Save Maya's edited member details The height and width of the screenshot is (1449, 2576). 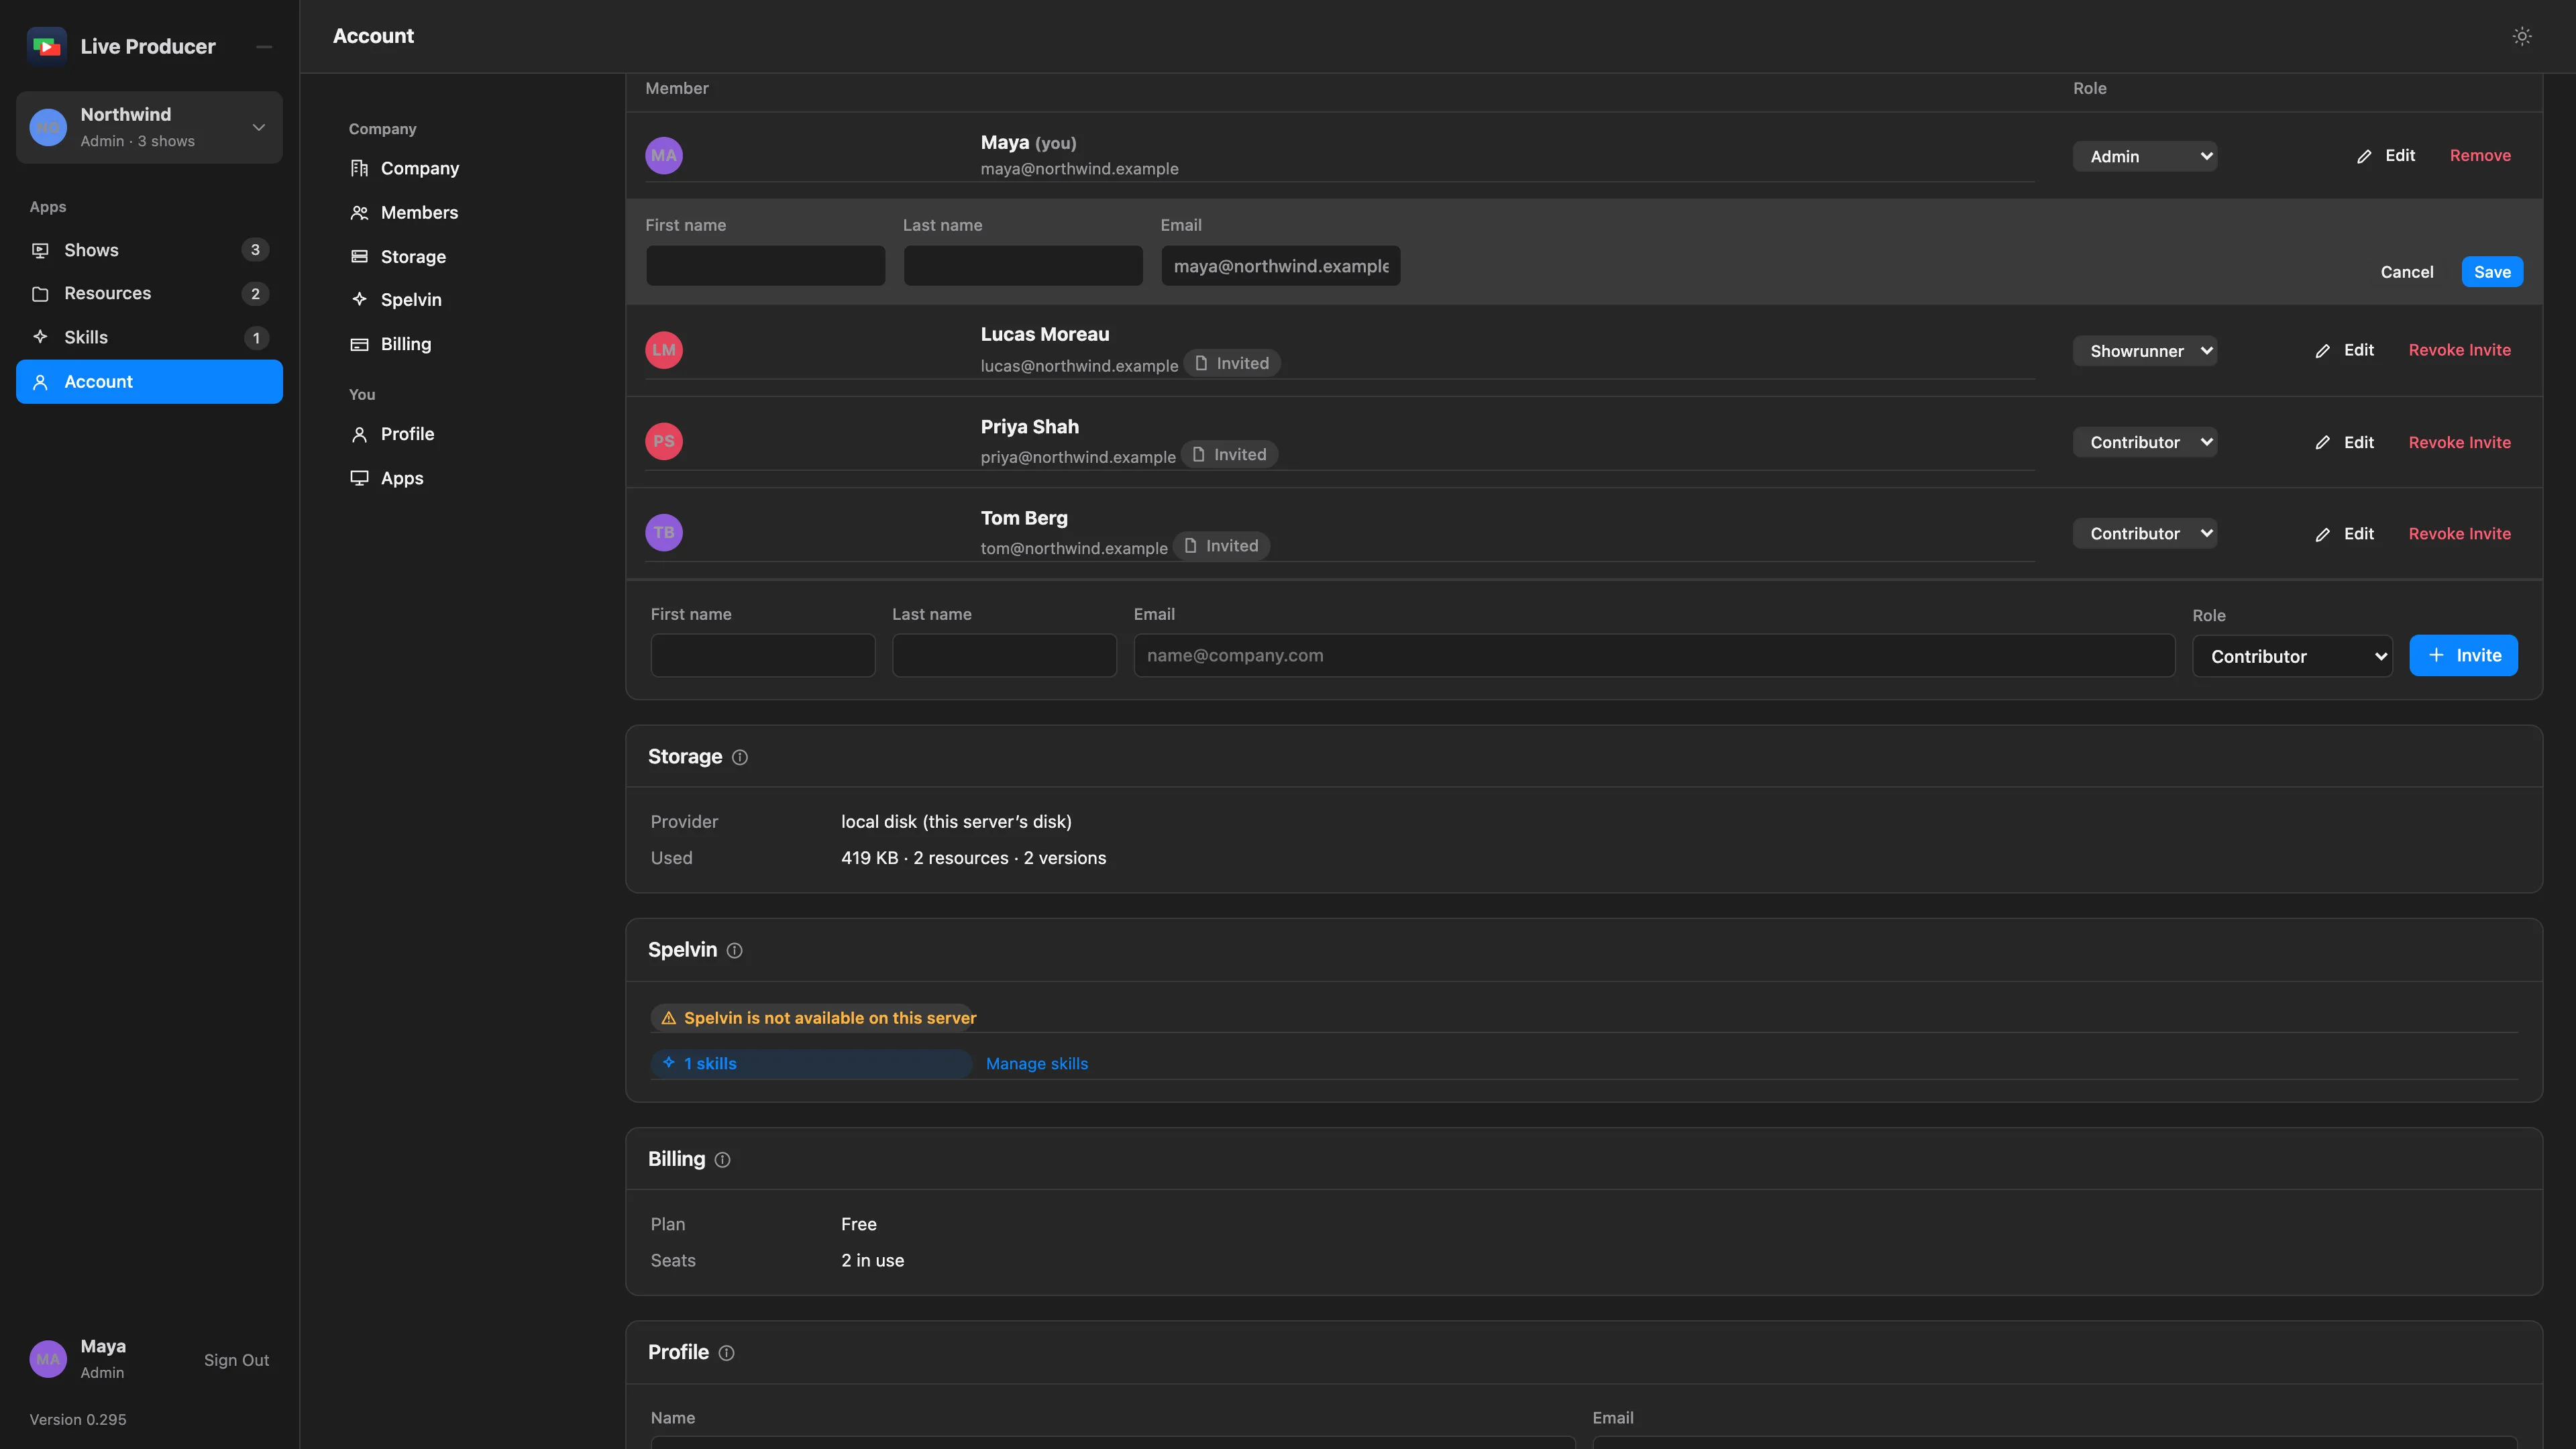[2492, 272]
